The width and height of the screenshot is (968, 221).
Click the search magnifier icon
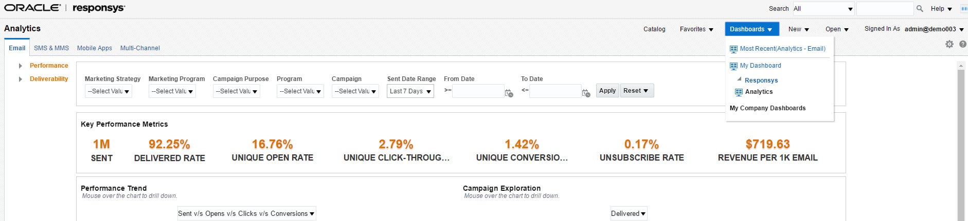tap(920, 9)
